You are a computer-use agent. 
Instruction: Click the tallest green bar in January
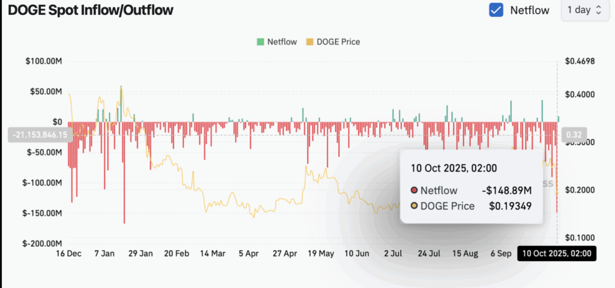(121, 104)
